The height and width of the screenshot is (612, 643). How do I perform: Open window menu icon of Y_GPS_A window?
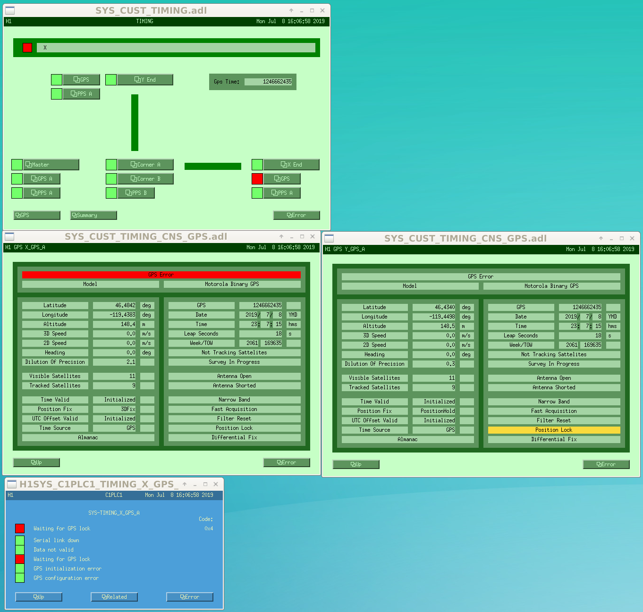tap(329, 238)
